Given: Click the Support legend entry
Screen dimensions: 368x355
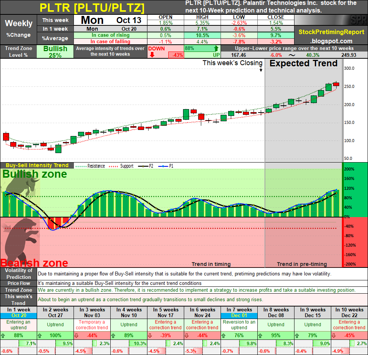Looking at the screenshot, I should [x=121, y=166].
